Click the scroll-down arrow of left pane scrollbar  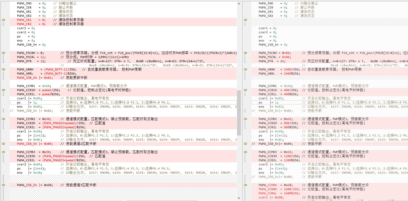pyautogui.click(x=239, y=198)
